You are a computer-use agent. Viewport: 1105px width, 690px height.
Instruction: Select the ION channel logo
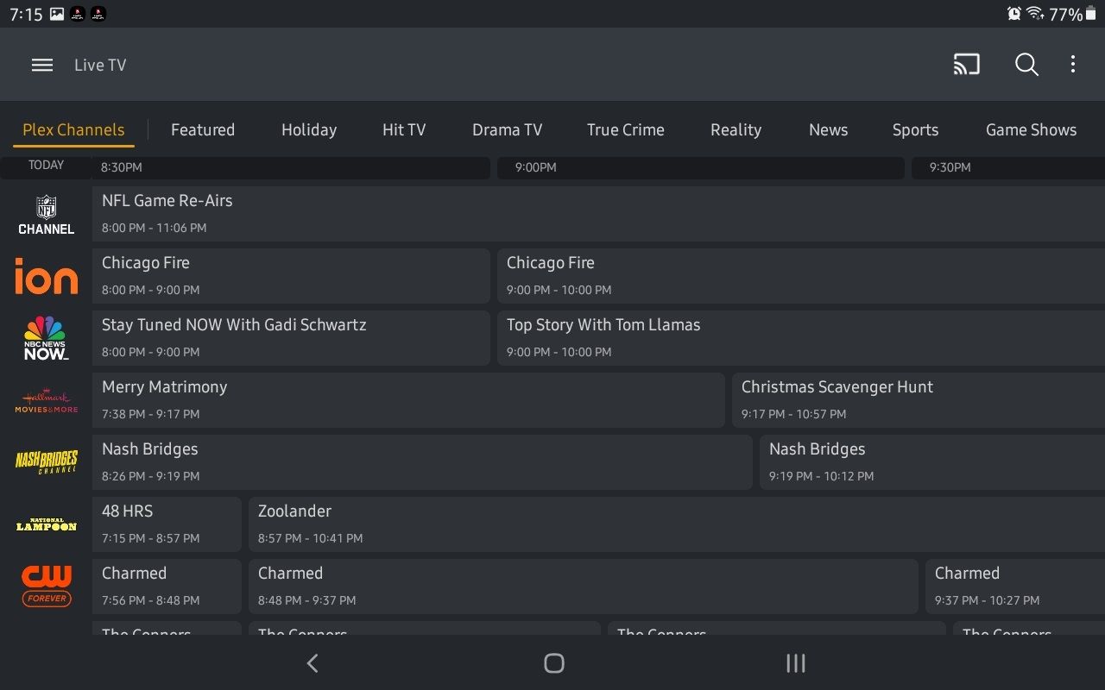(x=46, y=276)
